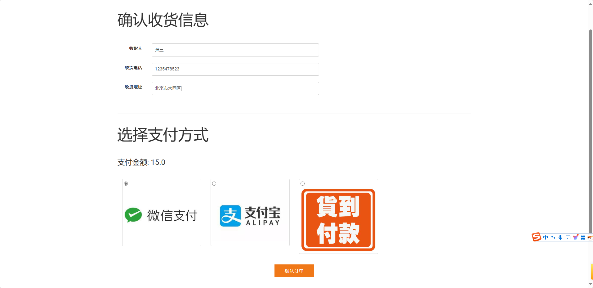Click the scrollbar up arrow
The image size is (593, 288).
tap(590, 4)
